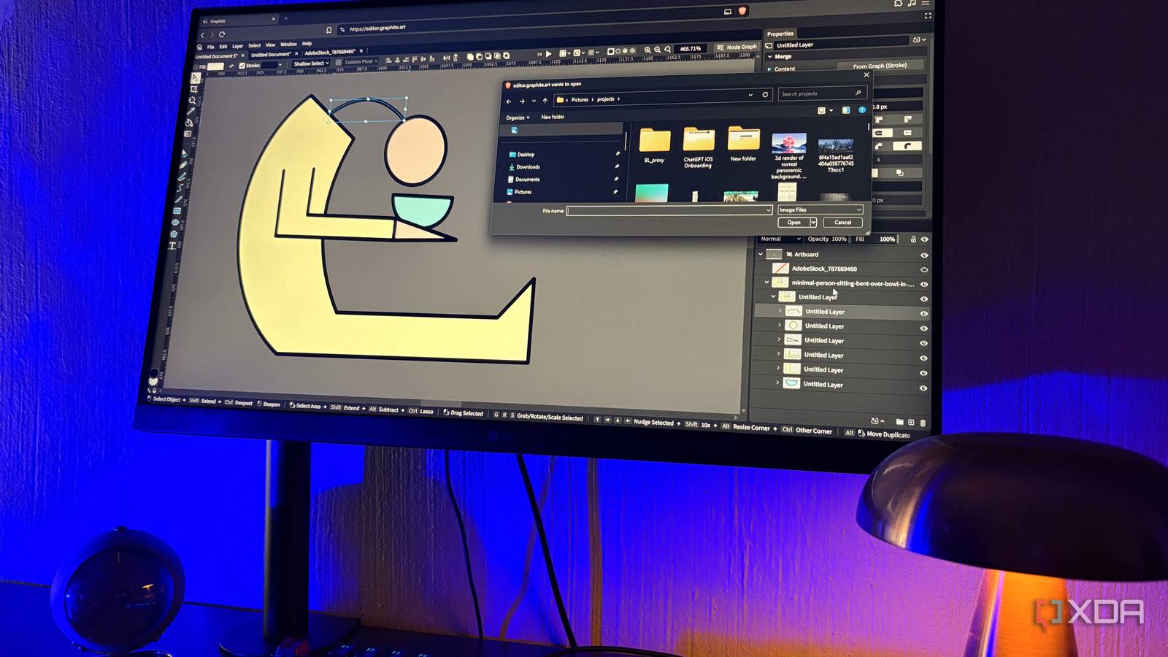The height and width of the screenshot is (657, 1168).
Task: Click the Search projects field
Action: point(822,93)
